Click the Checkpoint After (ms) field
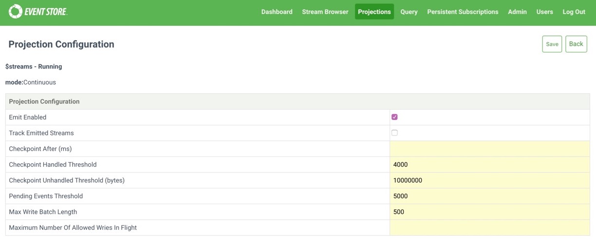596x240 pixels. click(x=489, y=149)
